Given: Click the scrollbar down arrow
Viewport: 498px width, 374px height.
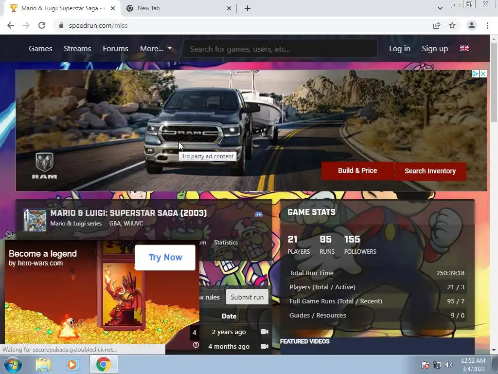Looking at the screenshot, I should point(494,350).
